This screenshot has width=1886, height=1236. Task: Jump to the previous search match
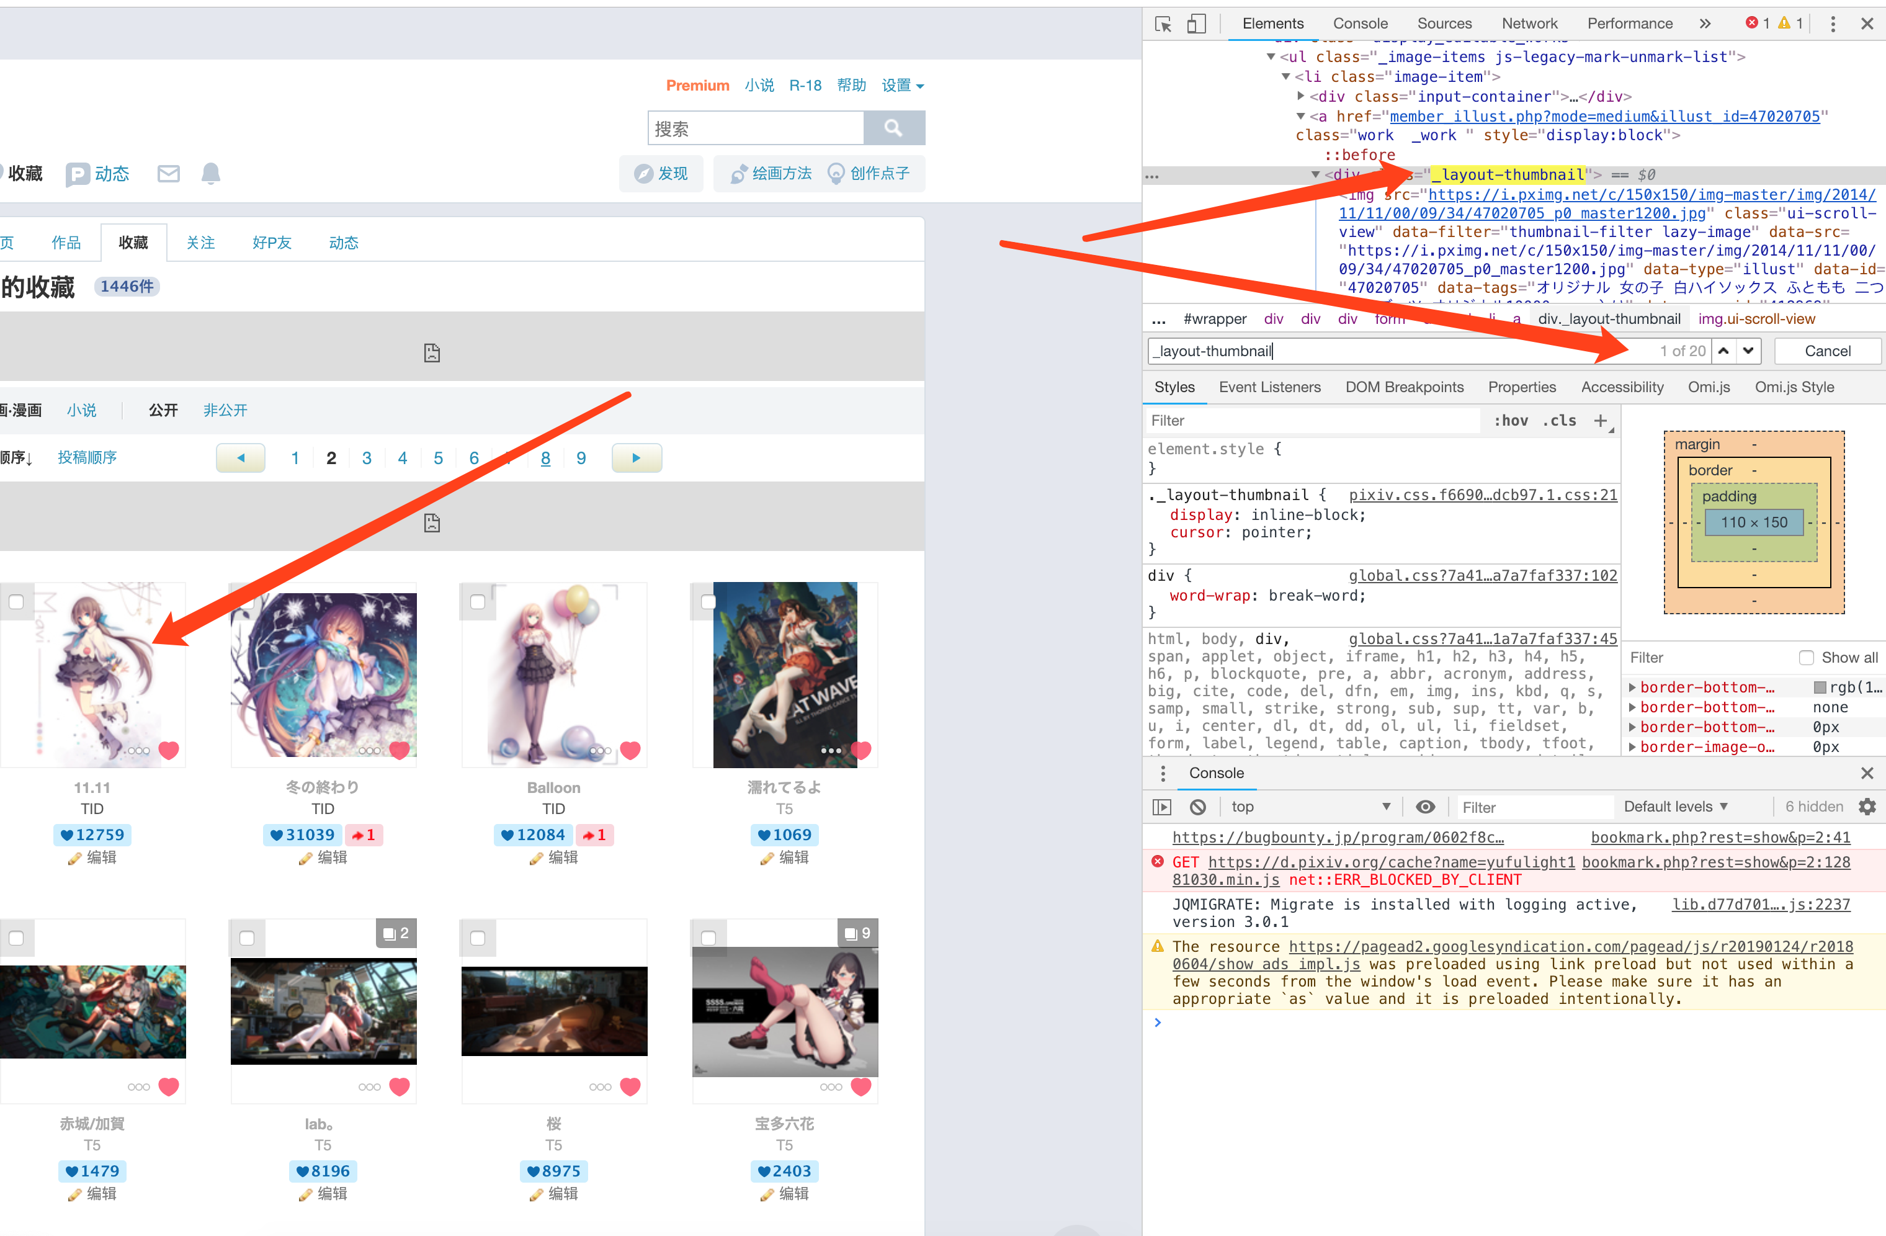point(1723,351)
